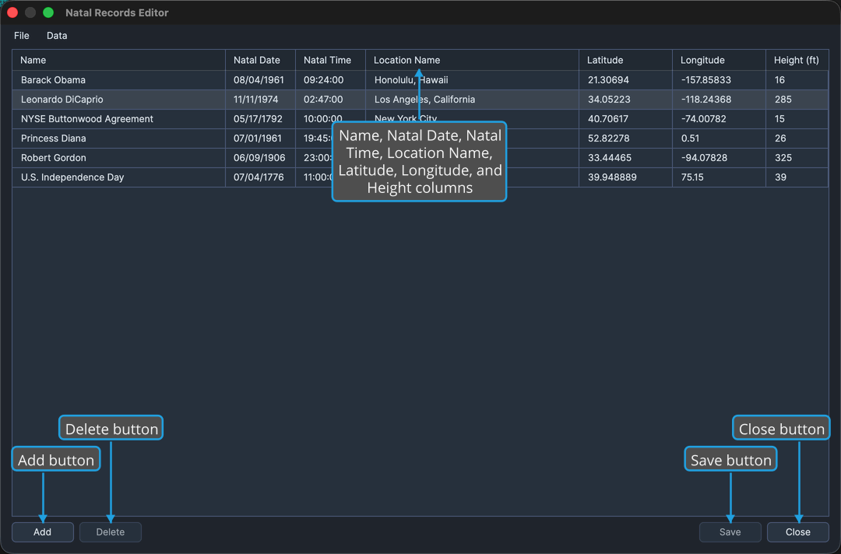
Task: Open the Data menu
Action: pos(57,35)
